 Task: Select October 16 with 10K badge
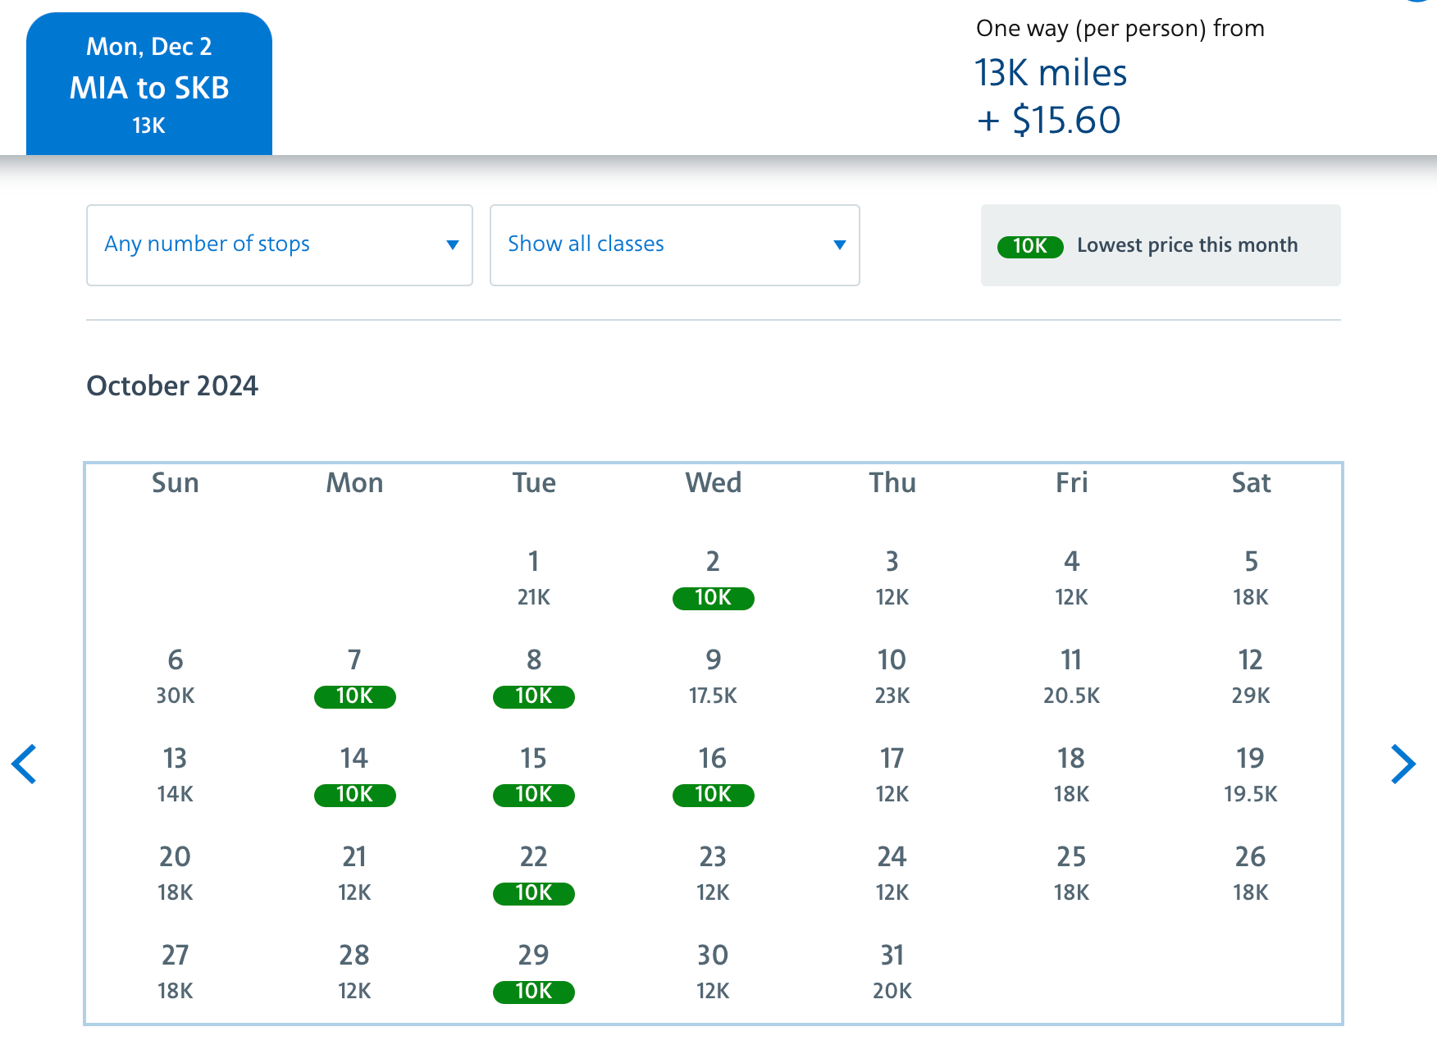pos(713,777)
